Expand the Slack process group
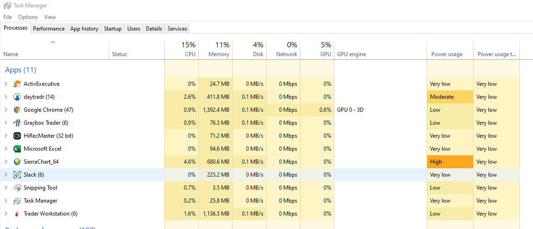533x229 pixels. [x=6, y=175]
